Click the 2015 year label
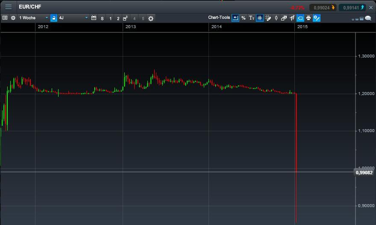This screenshot has width=376, height=225. (x=303, y=27)
